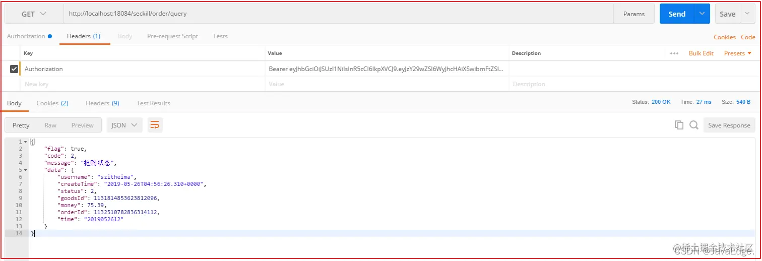This screenshot has height=261, width=762.
Task: Switch to Authorization tab
Action: [x=29, y=36]
